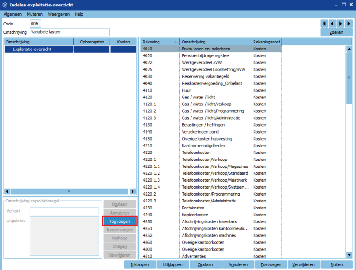This screenshot has height=270, width=356.
Task: Go to the previous record arrow
Action: click(332, 23)
